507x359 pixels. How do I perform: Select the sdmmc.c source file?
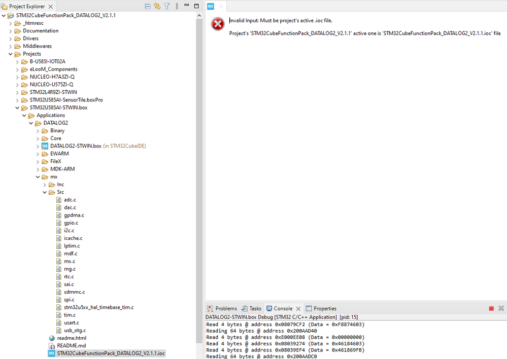(75, 292)
